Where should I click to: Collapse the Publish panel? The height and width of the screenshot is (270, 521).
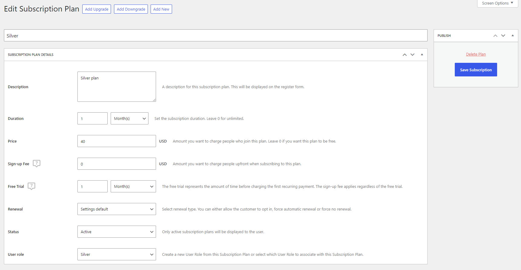[513, 36]
